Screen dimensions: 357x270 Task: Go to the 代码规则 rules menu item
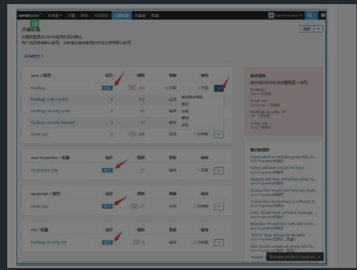point(101,16)
